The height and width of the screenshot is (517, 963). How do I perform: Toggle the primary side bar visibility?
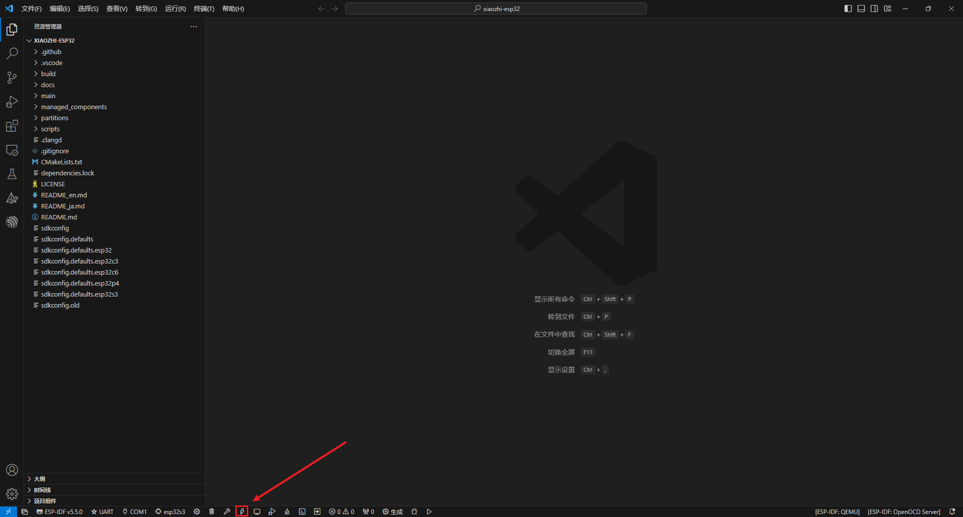(848, 9)
